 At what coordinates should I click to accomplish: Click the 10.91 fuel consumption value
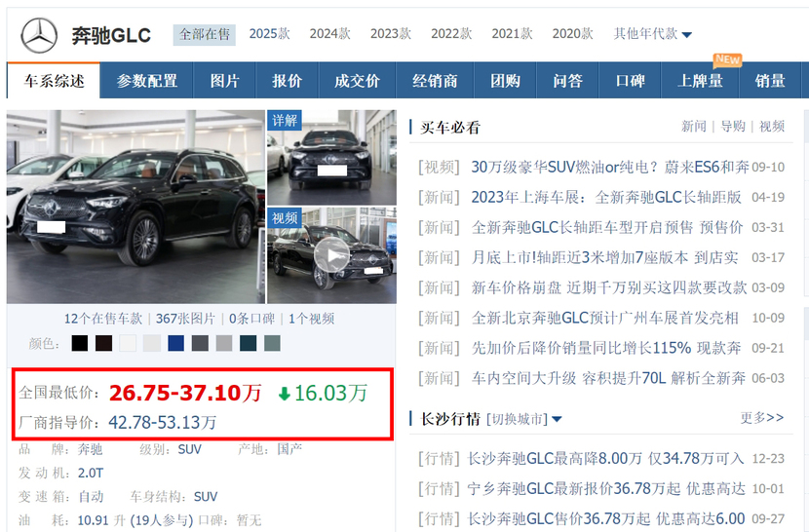click(x=93, y=520)
